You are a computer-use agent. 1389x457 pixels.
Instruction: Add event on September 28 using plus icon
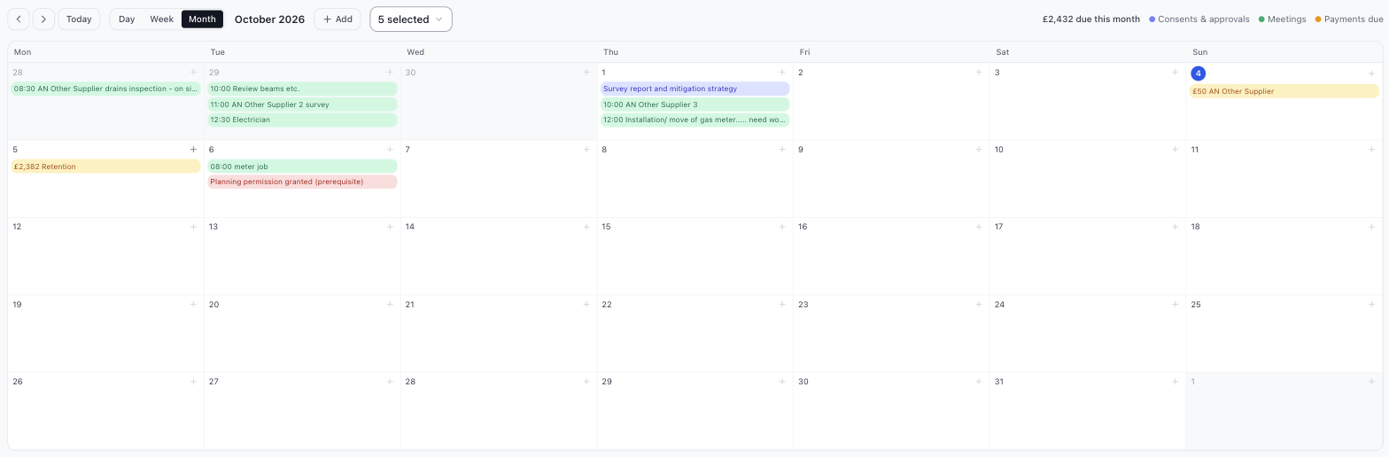(193, 73)
